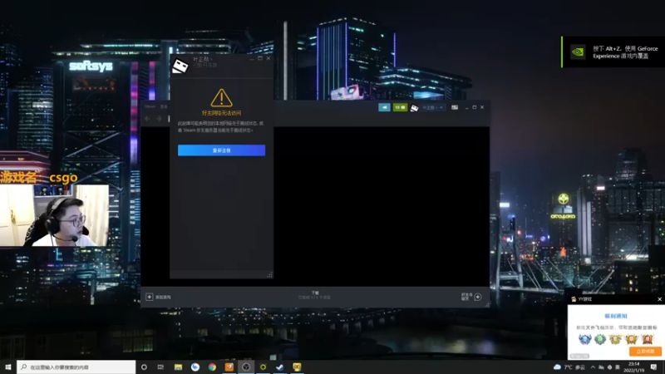
Task: Open the Windows Start menu
Action: click(8, 367)
